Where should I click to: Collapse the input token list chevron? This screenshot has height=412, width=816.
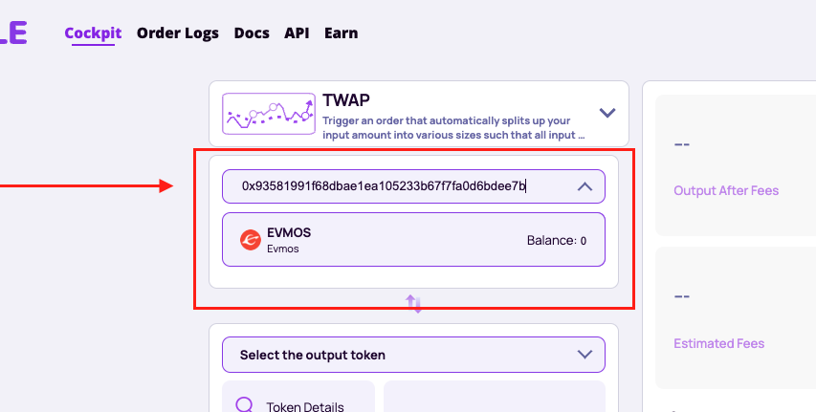(584, 186)
